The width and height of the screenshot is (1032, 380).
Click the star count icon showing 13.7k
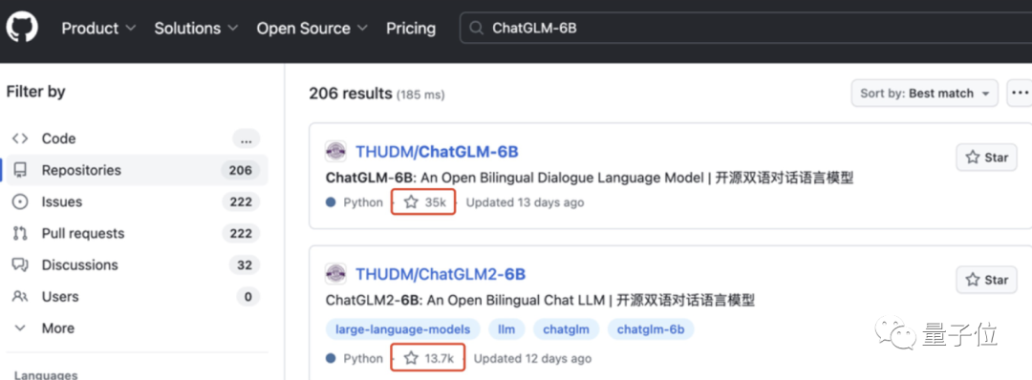411,358
